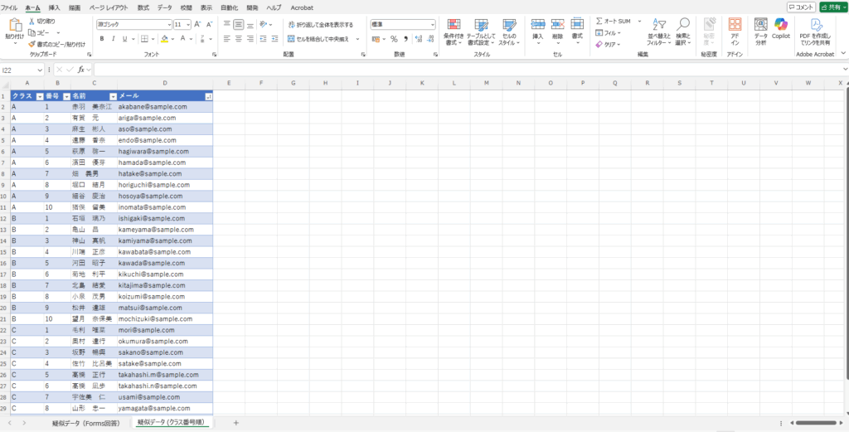Toggle Align Right horizontal alignment
Viewport: 849px width, 432px height.
(250, 39)
